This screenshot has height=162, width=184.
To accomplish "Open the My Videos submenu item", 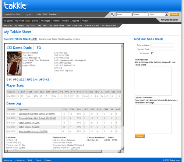I will (31, 26).
